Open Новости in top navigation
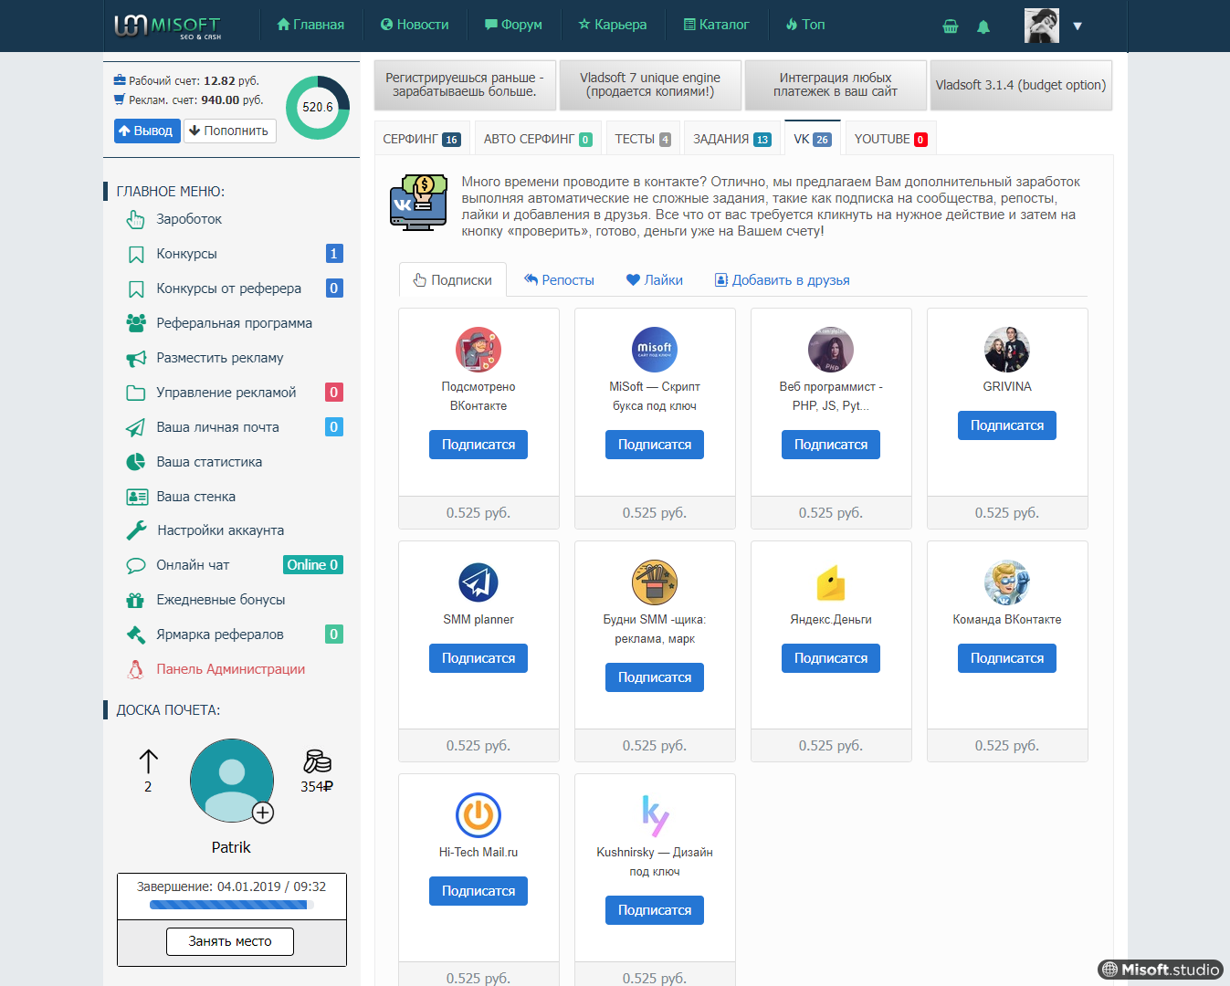This screenshot has height=986, width=1230. coord(415,25)
